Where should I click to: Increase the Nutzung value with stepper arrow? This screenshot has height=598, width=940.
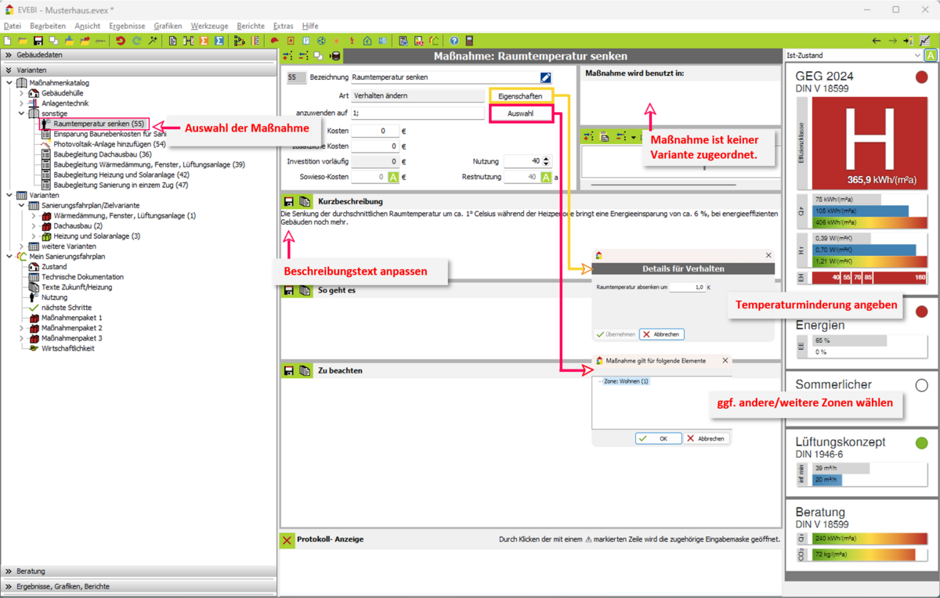coord(546,158)
